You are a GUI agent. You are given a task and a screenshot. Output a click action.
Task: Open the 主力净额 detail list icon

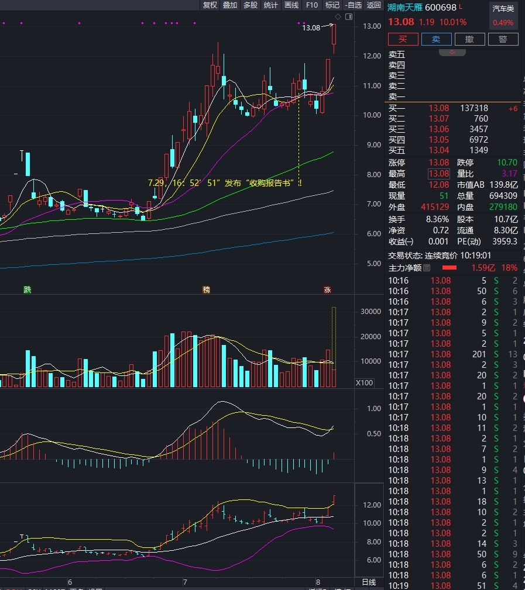(x=427, y=268)
